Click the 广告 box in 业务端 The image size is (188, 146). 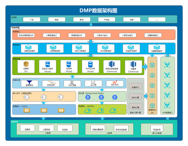pyautogui.click(x=31, y=19)
